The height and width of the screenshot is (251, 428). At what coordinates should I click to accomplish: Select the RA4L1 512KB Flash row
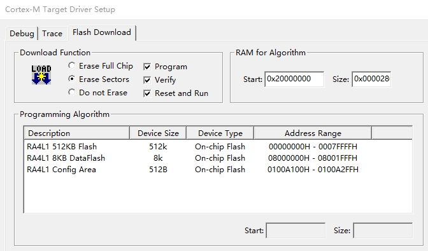(218, 146)
